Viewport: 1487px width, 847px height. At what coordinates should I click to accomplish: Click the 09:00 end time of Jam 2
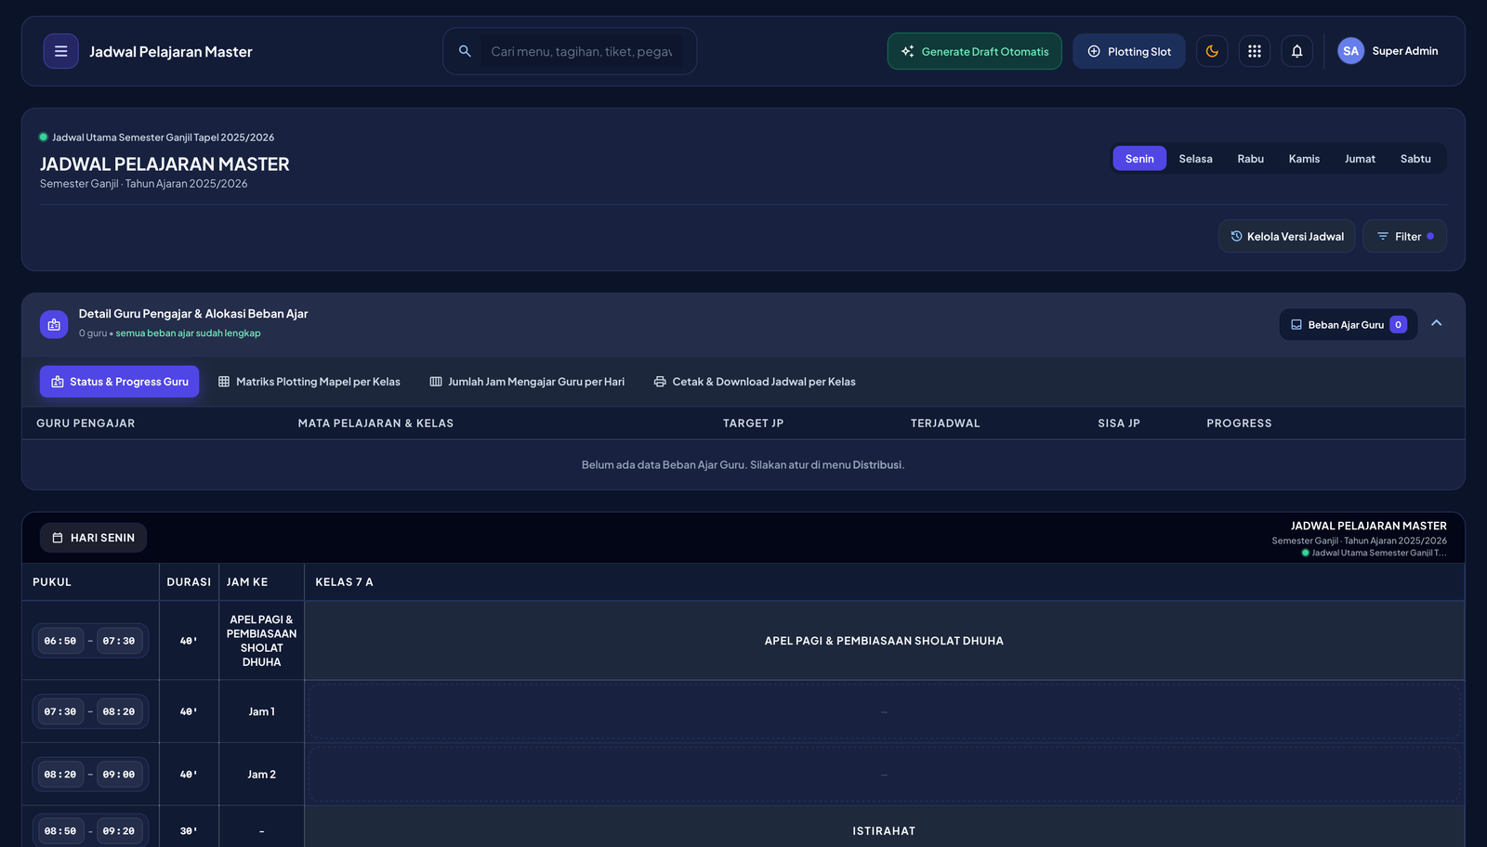(x=119, y=775)
